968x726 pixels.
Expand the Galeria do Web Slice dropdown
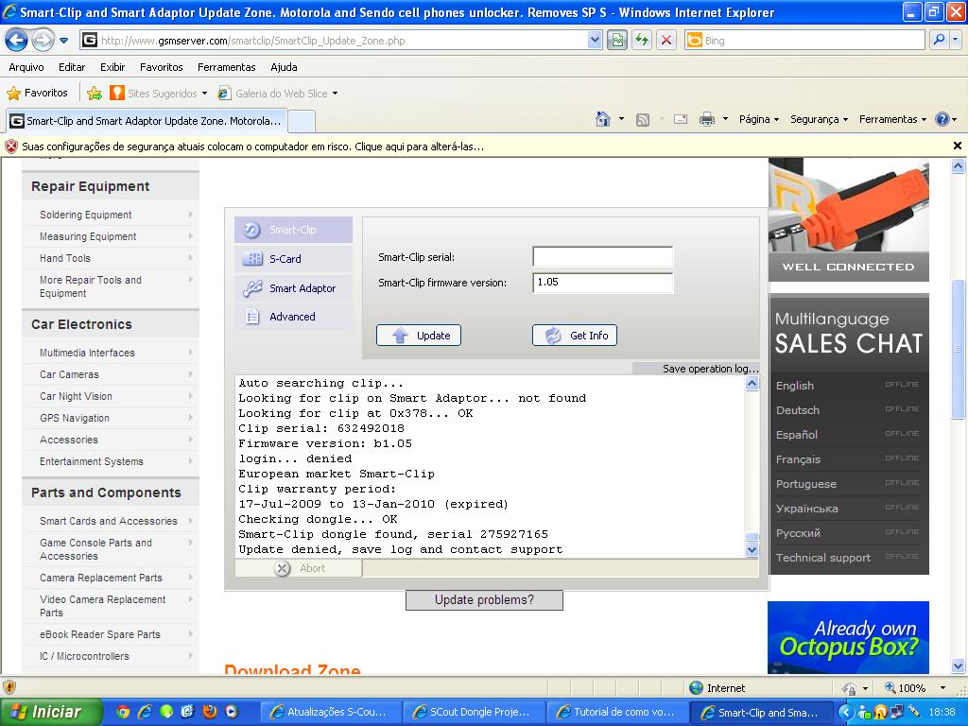[336, 94]
